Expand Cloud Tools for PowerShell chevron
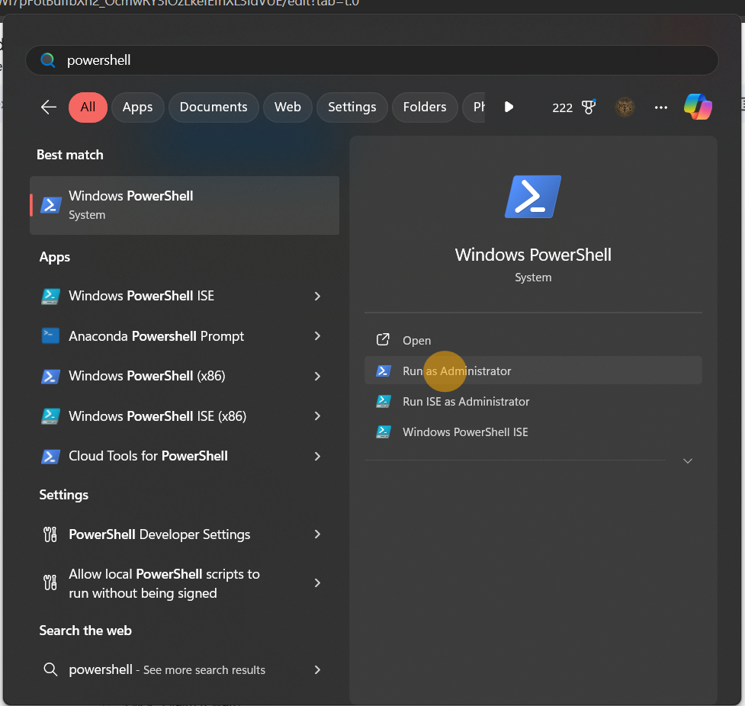The image size is (745, 706). [317, 456]
